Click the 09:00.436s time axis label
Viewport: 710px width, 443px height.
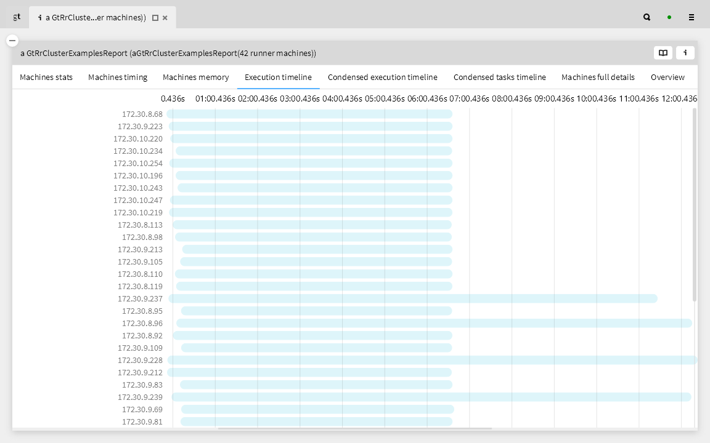click(x=554, y=98)
